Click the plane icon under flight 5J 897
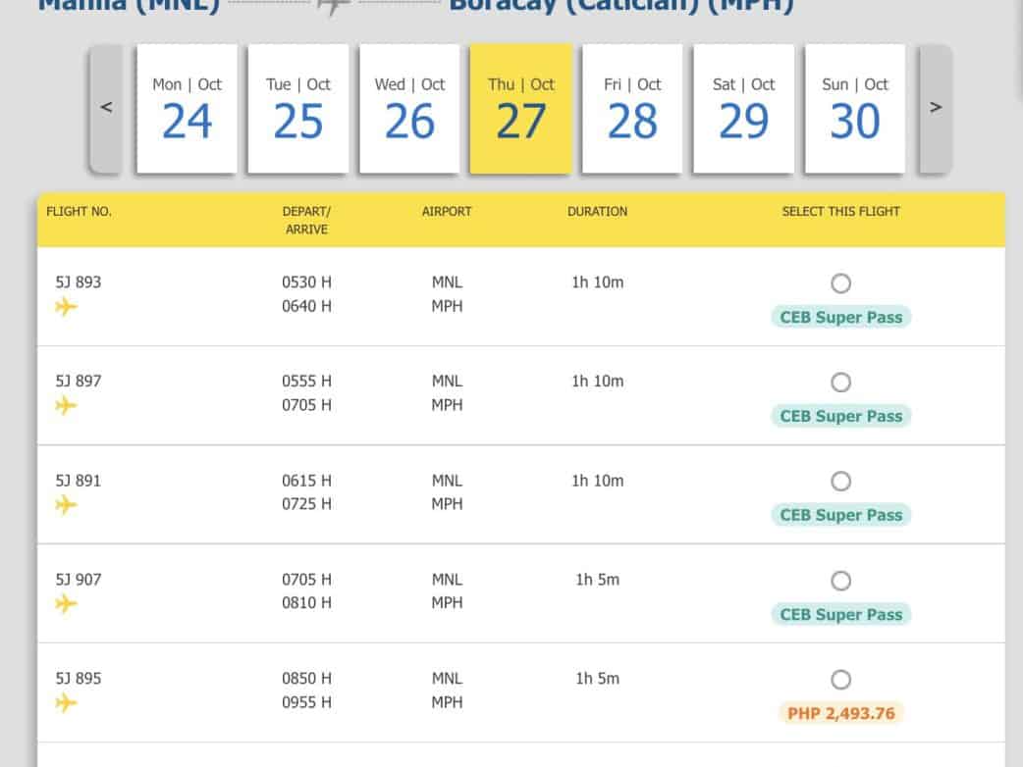The height and width of the screenshot is (767, 1023). point(66,406)
